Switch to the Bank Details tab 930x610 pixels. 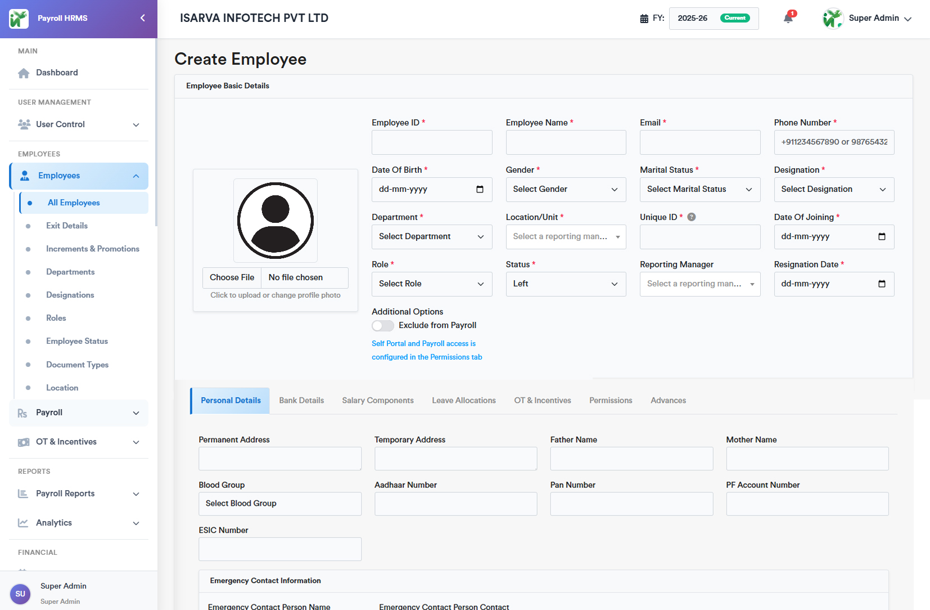tap(301, 401)
